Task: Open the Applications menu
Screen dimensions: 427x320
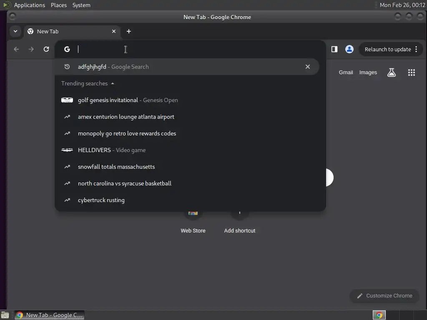Action: click(30, 5)
